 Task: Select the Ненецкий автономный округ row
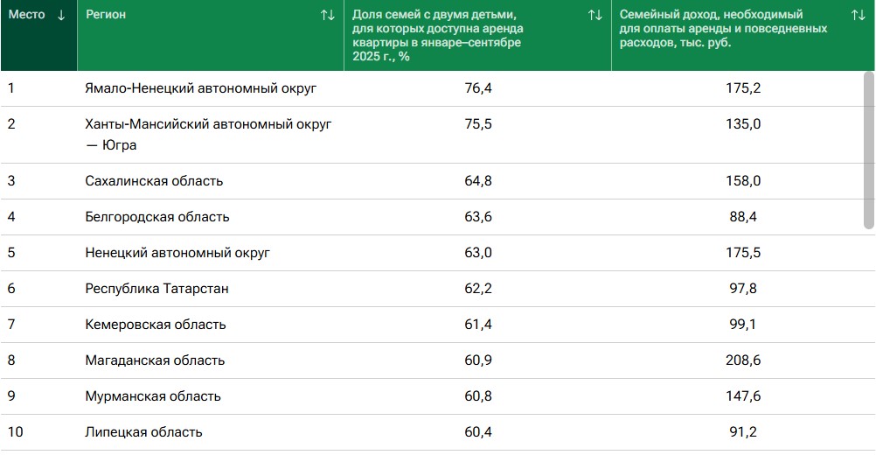177,253
